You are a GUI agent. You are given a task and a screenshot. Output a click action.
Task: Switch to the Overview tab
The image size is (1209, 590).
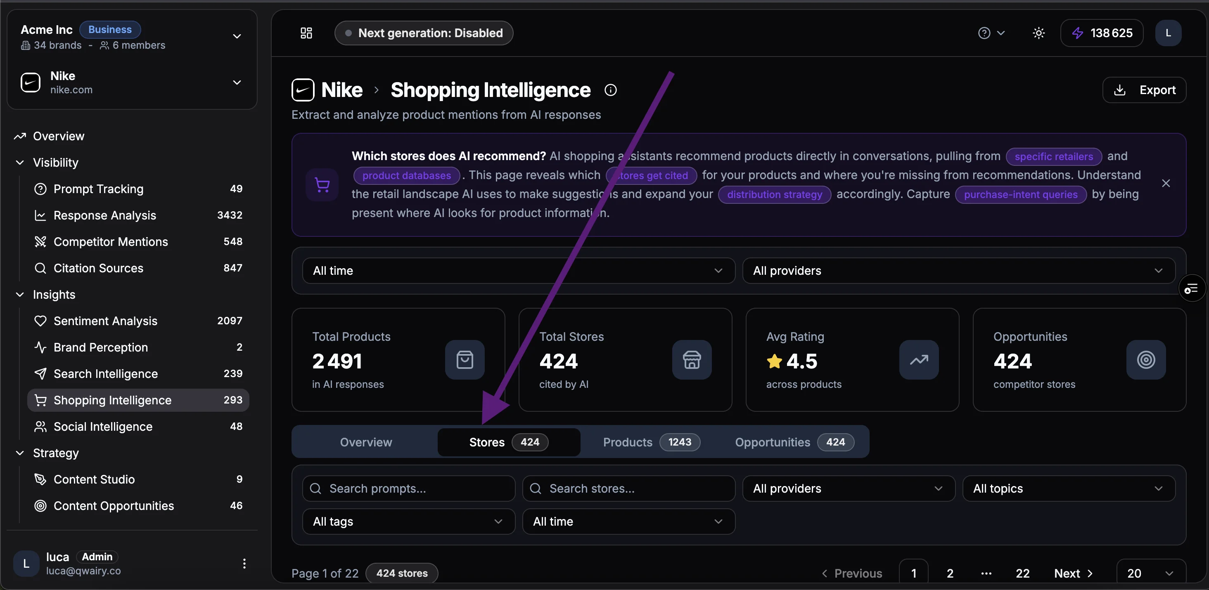[365, 442]
